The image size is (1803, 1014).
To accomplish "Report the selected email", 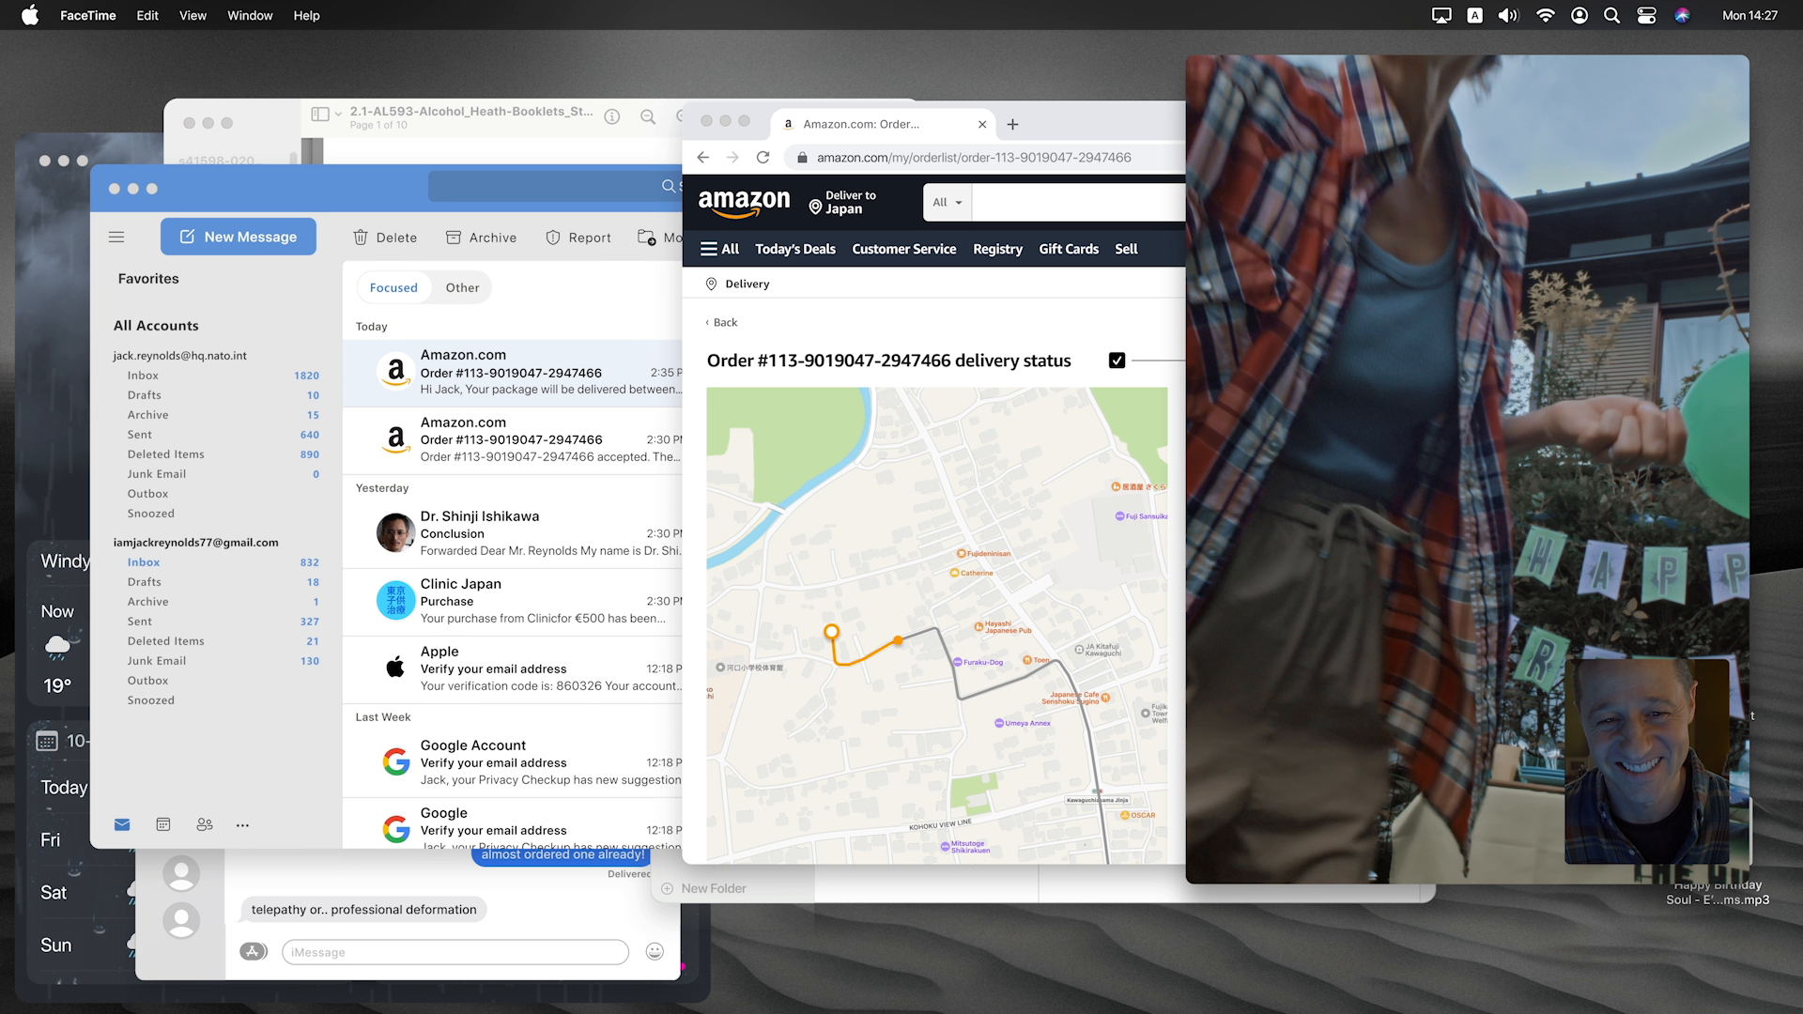I will pos(578,238).
